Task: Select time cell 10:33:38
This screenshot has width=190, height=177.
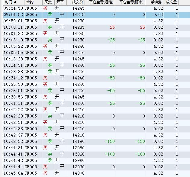Action: click(13, 72)
